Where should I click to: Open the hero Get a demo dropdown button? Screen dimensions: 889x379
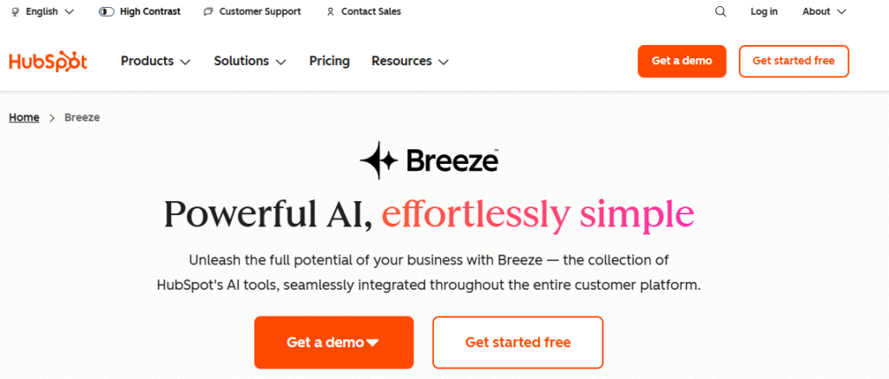[333, 343]
